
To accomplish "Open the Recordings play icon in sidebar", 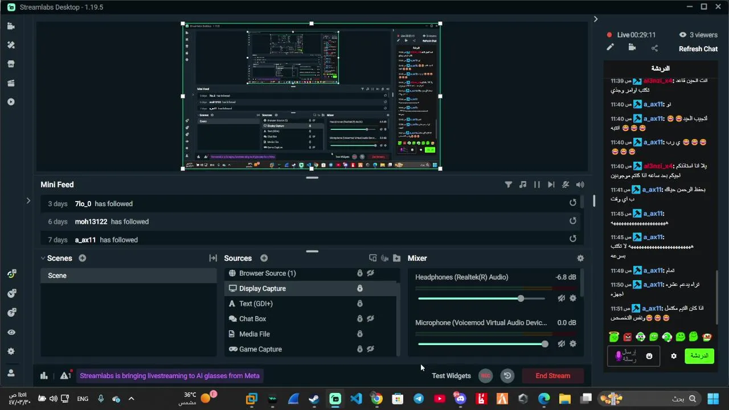I will (x=11, y=102).
